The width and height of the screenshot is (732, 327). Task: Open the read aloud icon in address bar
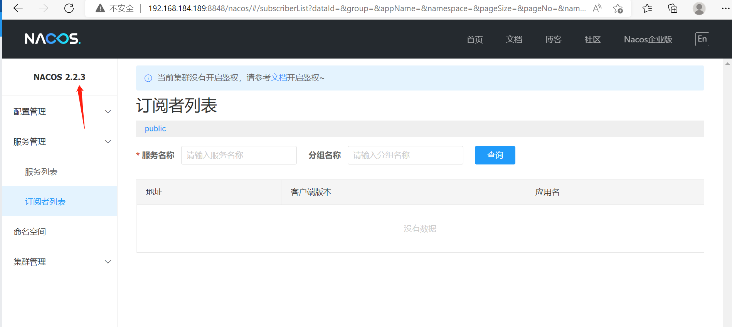[x=597, y=8]
